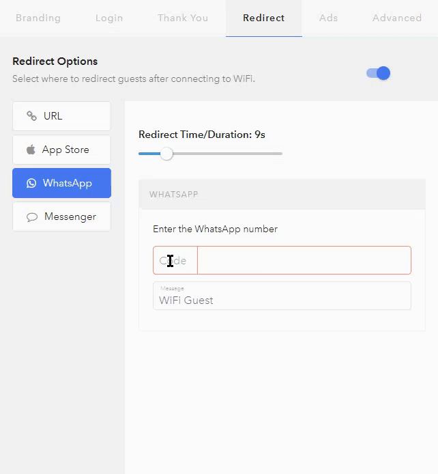
Task: Click the Messenger speech bubble icon
Action: (32, 217)
